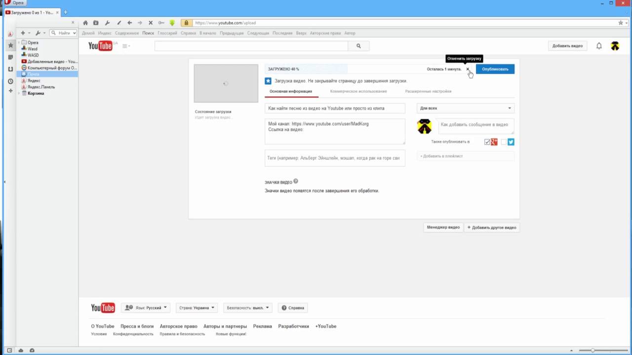Image resolution: width=632 pixels, height=355 pixels.
Task: Click the 'Опубликовать' button
Action: (x=495, y=69)
